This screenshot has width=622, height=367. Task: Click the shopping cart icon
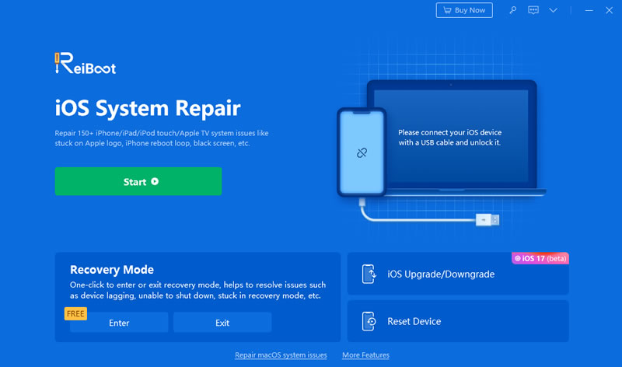[448, 10]
